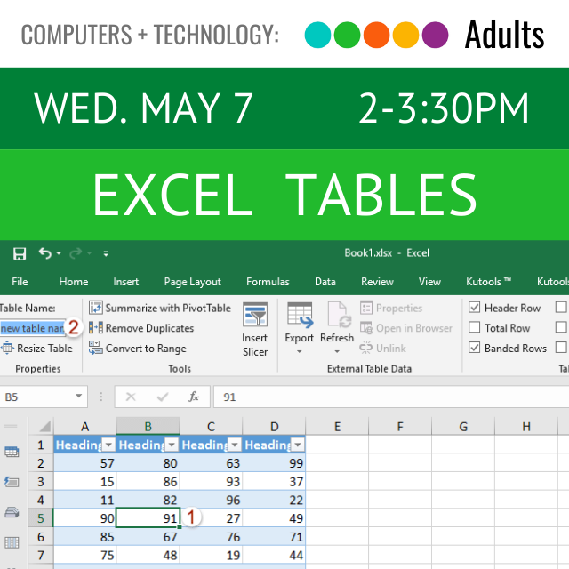Click Summarize with PivotTable icon
This screenshot has width=569, height=569.
point(96,308)
